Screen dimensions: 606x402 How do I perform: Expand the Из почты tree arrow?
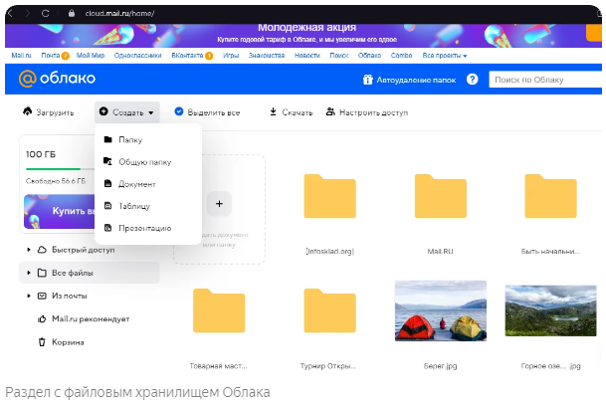29,296
